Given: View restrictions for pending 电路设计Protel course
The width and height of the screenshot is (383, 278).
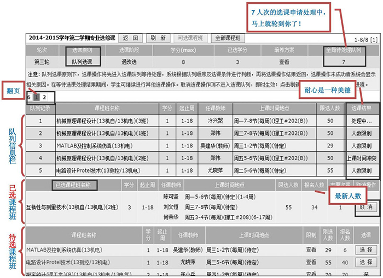Looking at the screenshot, I should click(311, 263).
